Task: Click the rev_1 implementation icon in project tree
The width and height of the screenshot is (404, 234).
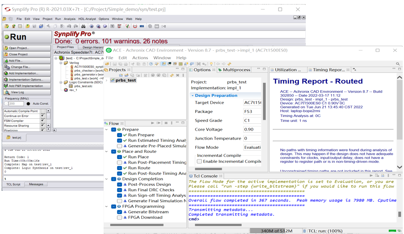Action: point(65,90)
